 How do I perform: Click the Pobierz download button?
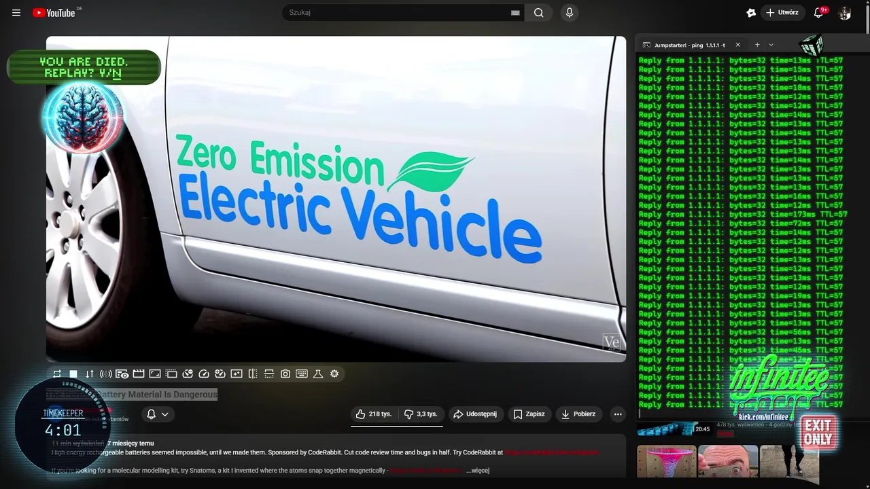click(578, 414)
